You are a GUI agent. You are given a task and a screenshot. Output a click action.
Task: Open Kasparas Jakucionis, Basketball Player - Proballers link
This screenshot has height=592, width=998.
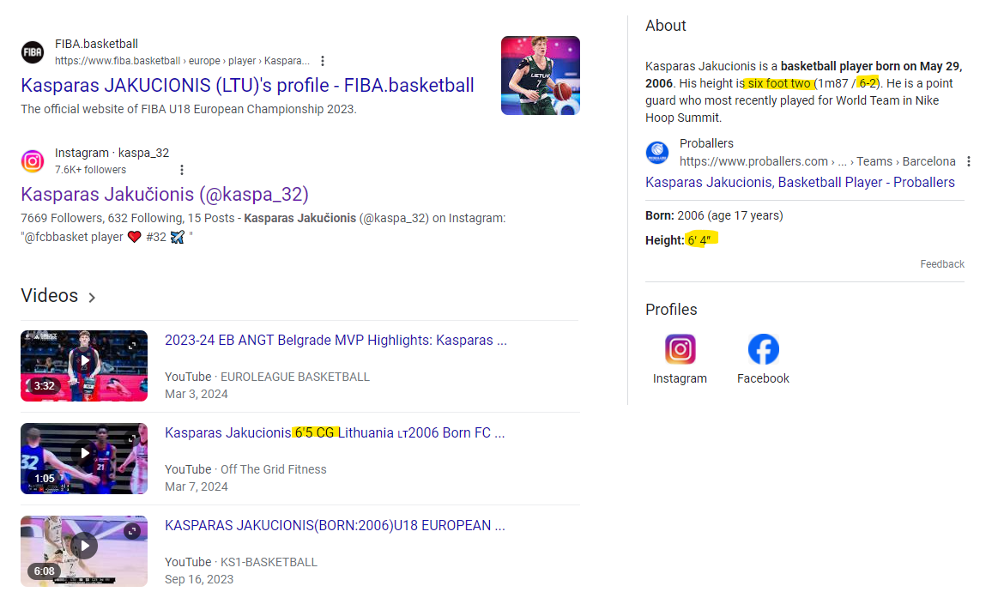click(x=800, y=183)
